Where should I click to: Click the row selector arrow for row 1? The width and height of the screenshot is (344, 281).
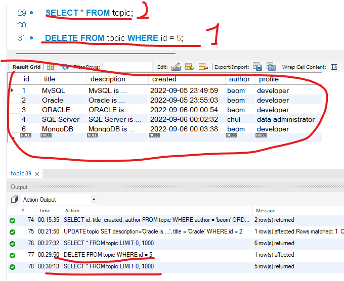pos(12,90)
